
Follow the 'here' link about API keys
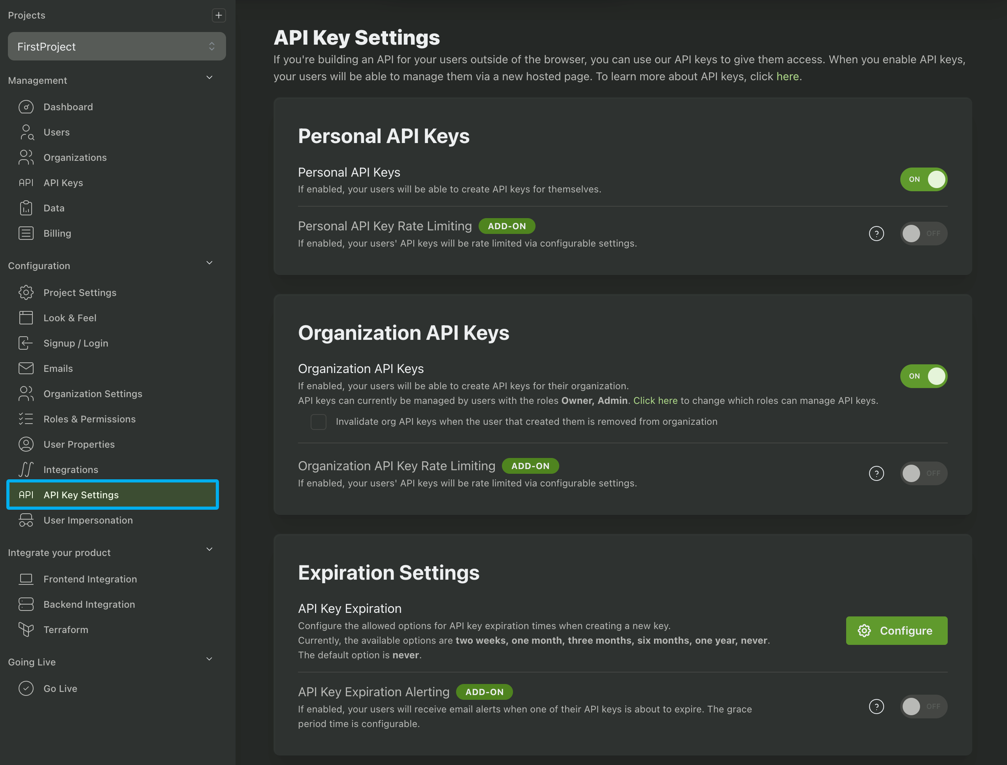point(788,77)
